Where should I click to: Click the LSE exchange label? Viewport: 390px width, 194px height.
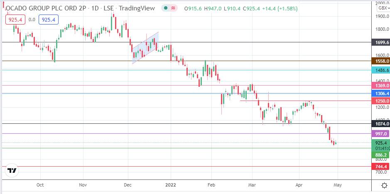109,8
